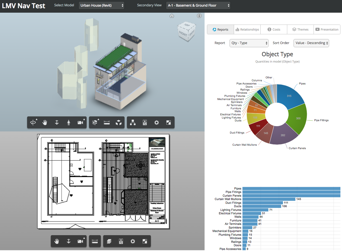Click the Pipes slice in the donut chart
The height and width of the screenshot is (251, 342).
pos(289,96)
